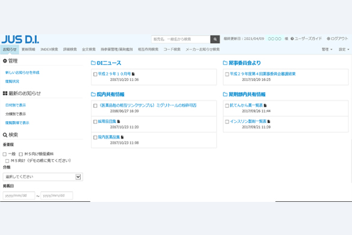Viewport: 352px width, 235px height.
Task: Check the 院内医薬品集 checkbox
Action: pos(95,137)
